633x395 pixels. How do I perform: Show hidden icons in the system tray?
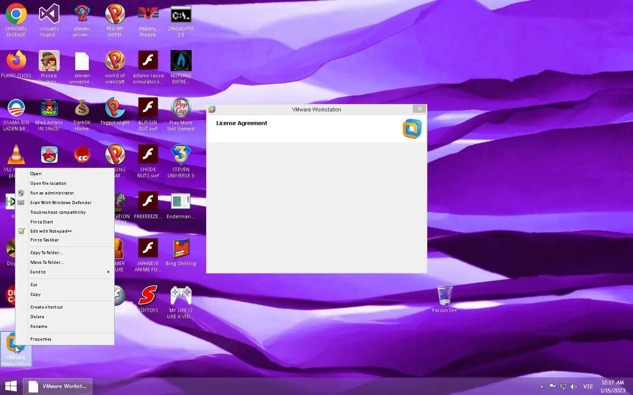542,387
